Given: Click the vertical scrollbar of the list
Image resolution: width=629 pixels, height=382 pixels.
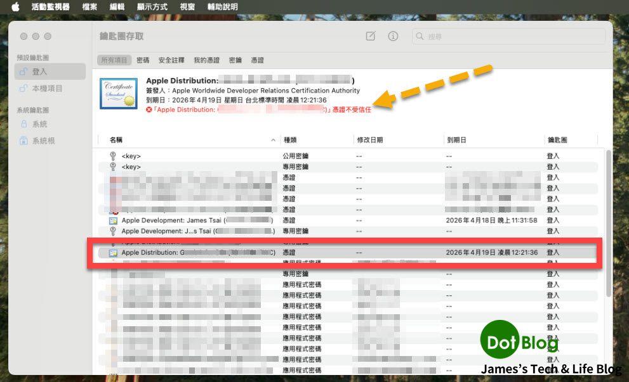Looking at the screenshot, I should (608, 222).
